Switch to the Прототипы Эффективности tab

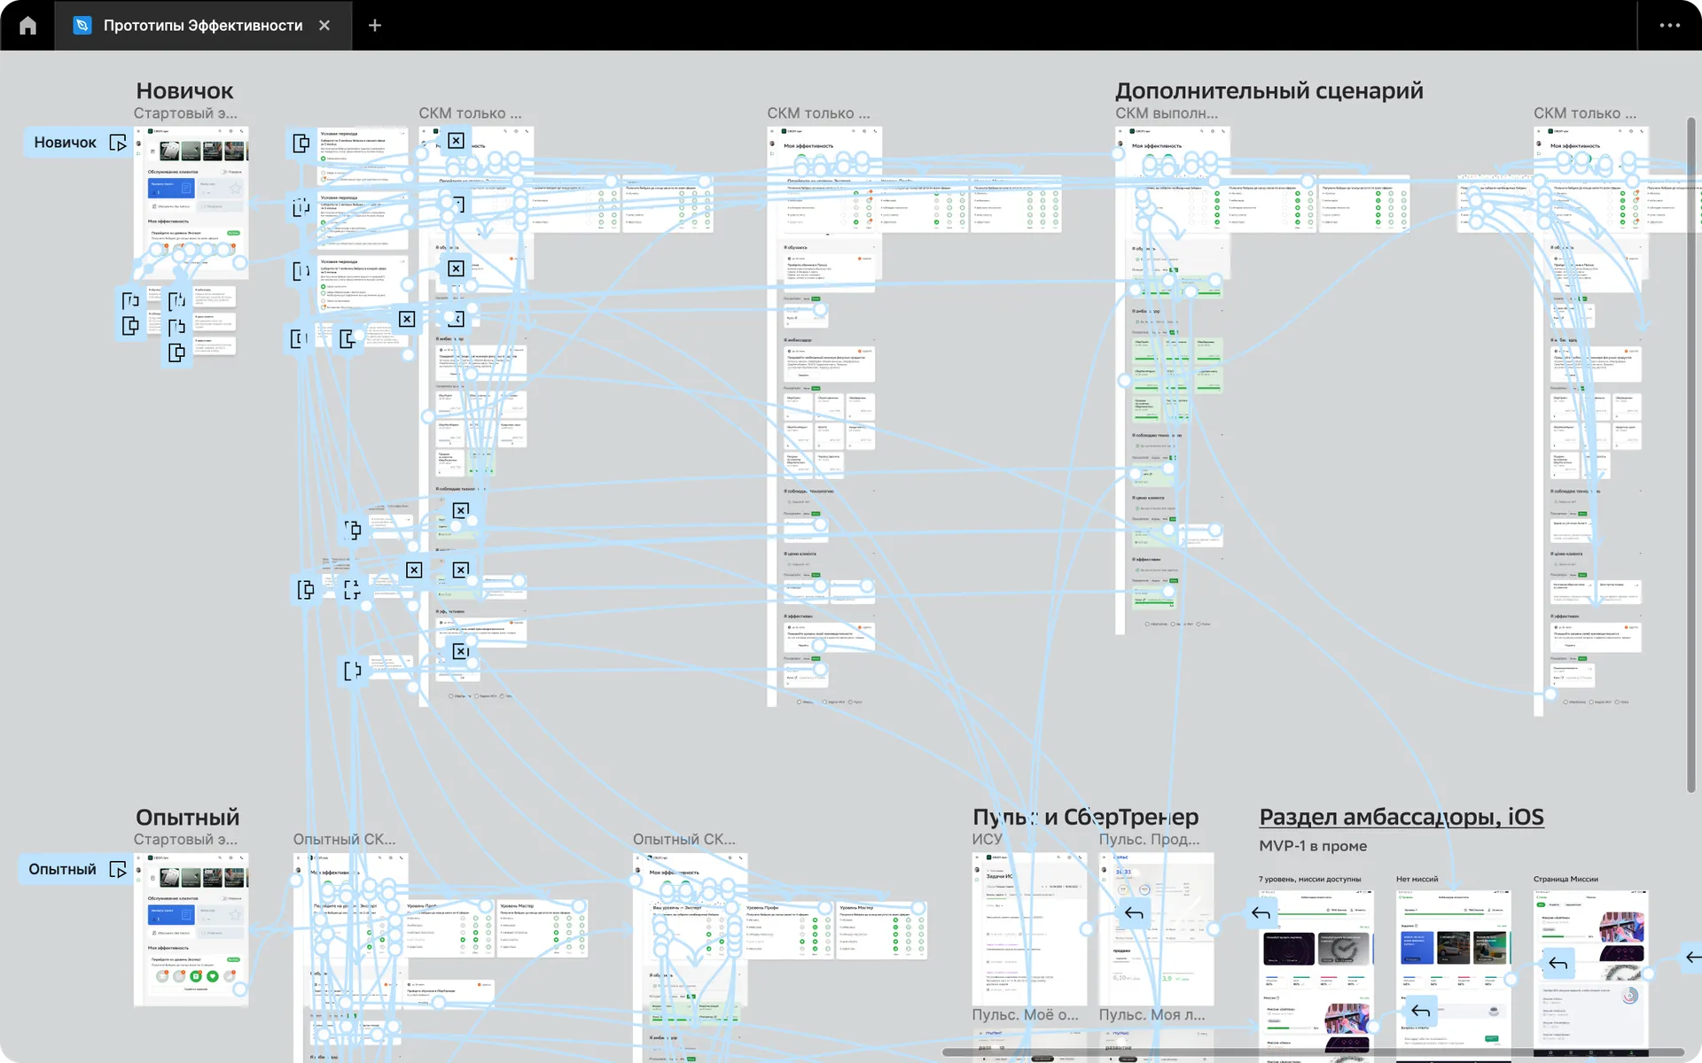pos(202,26)
